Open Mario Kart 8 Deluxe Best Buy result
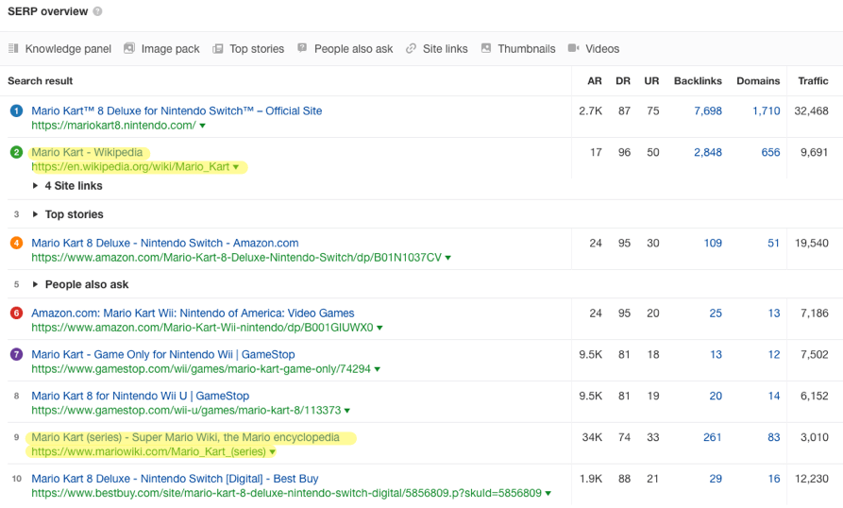 175,479
